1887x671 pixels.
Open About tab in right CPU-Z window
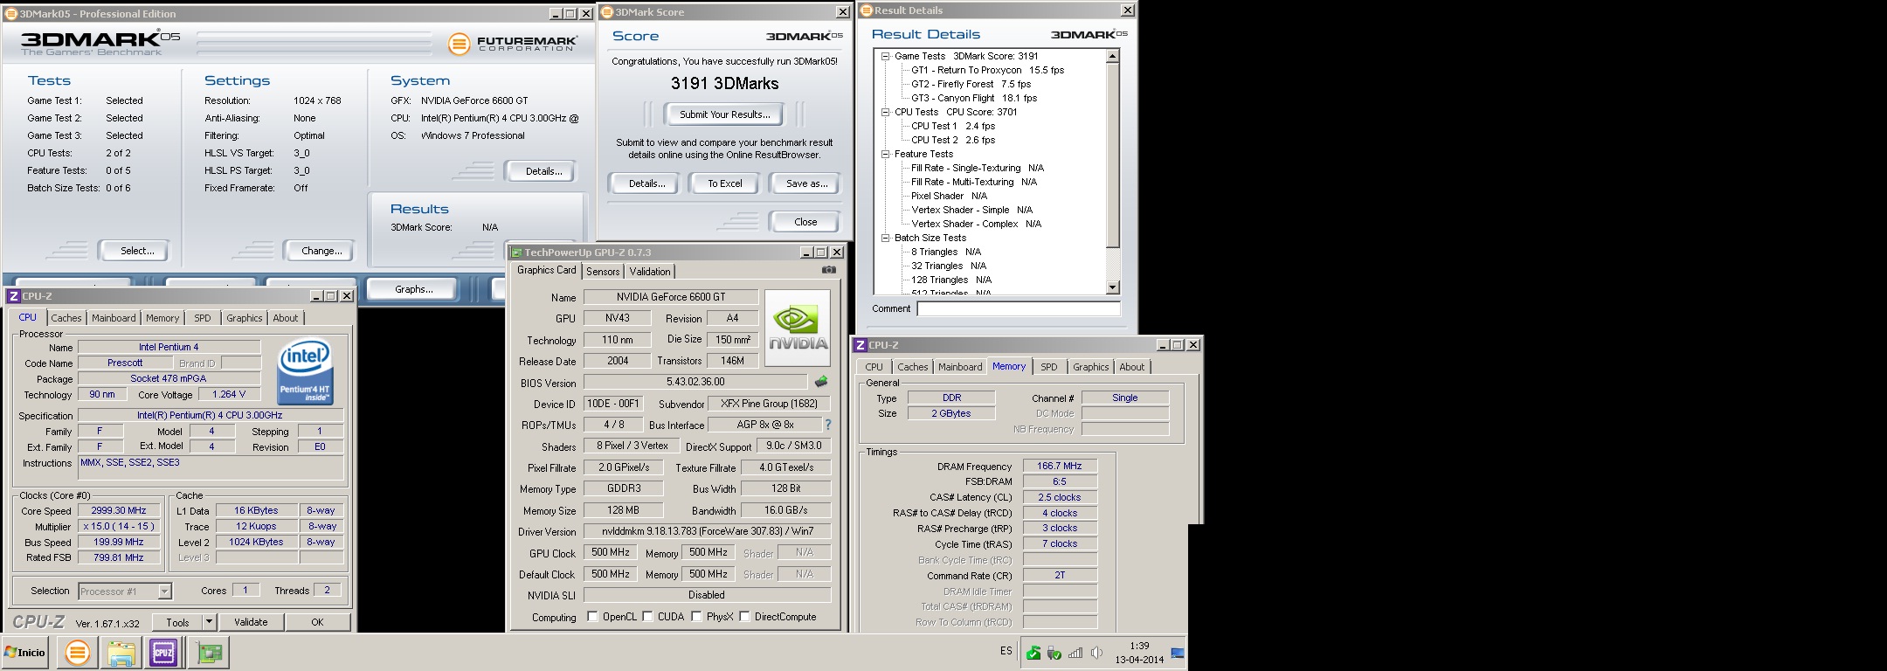1131,367
